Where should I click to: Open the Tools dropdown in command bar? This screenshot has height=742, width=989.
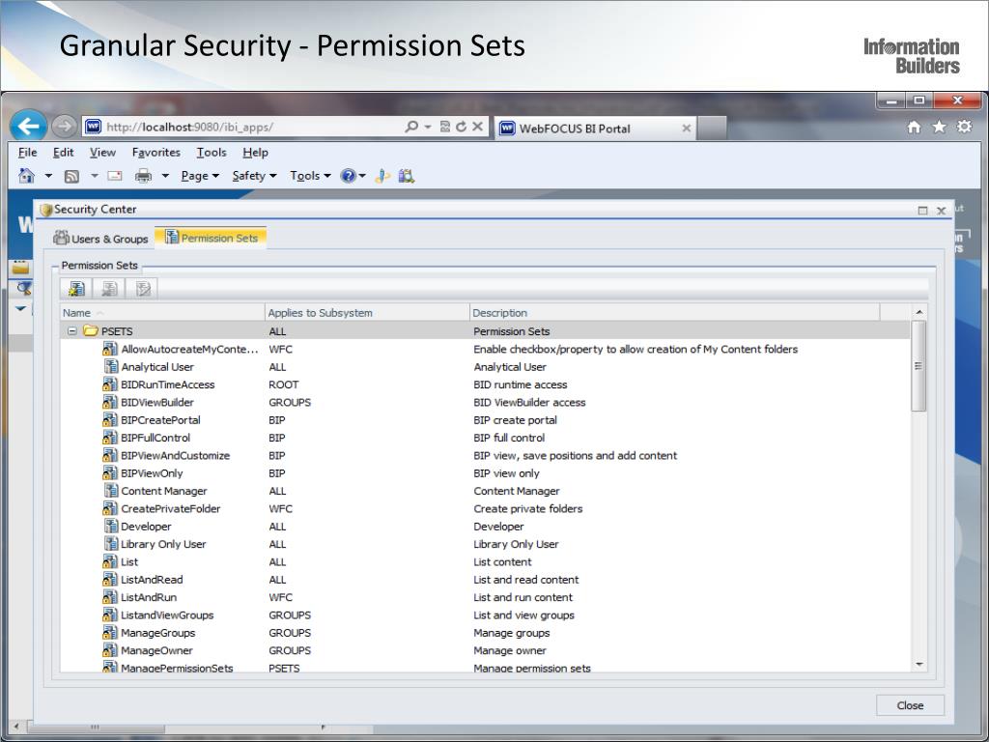310,176
